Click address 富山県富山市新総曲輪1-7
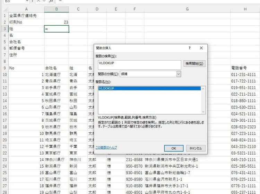Image resolution: width=260 pixels, height=194 pixels. [x=187, y=173]
